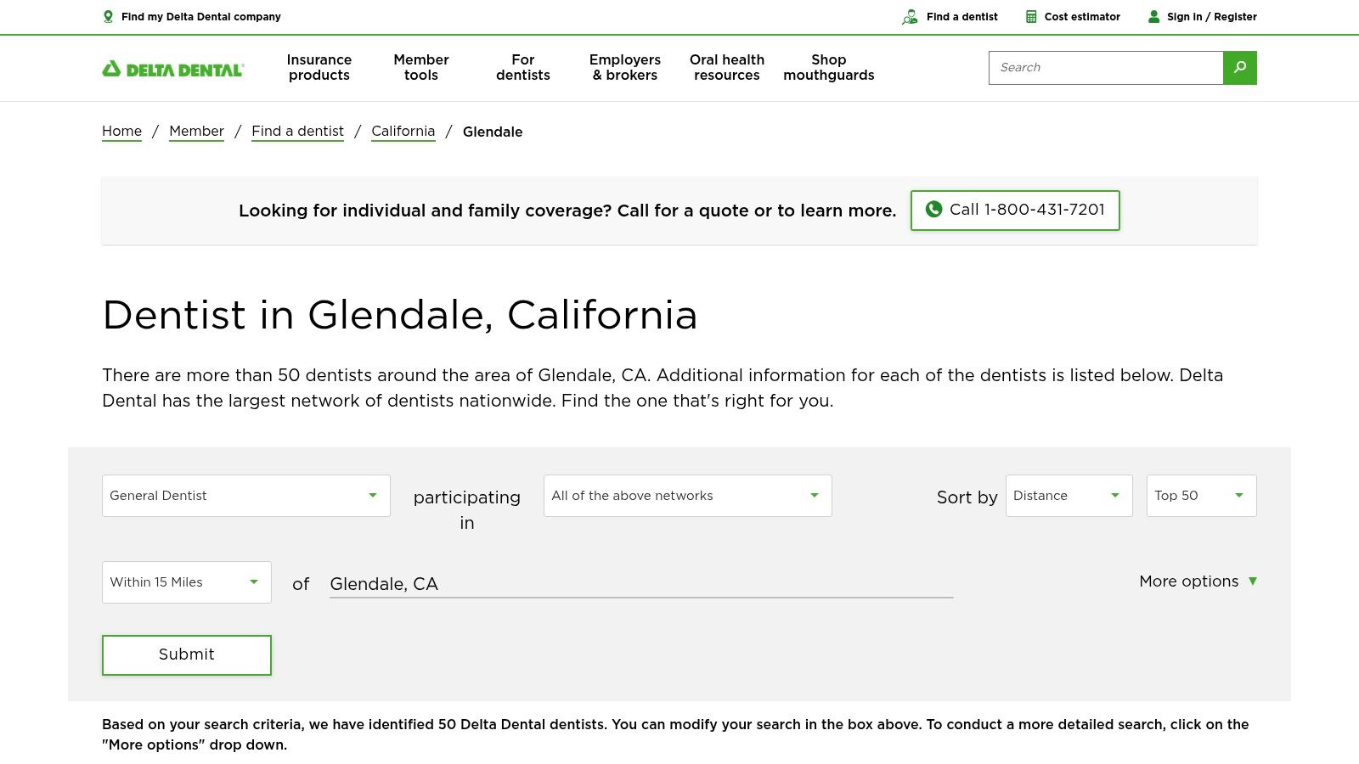This screenshot has width=1359, height=764.
Task: Follow the California breadcrumb link
Action: click(x=403, y=131)
